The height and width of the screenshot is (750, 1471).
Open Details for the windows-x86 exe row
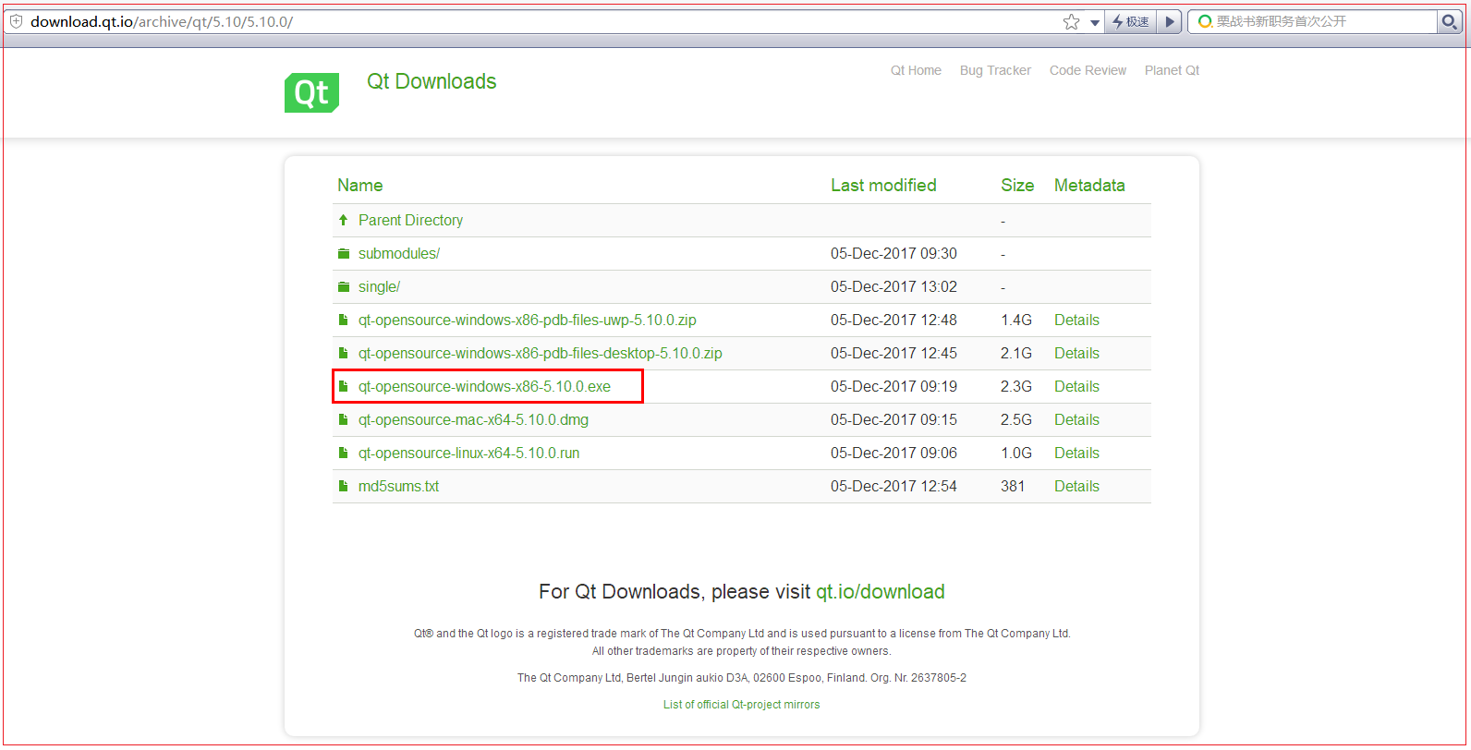pyautogui.click(x=1076, y=386)
